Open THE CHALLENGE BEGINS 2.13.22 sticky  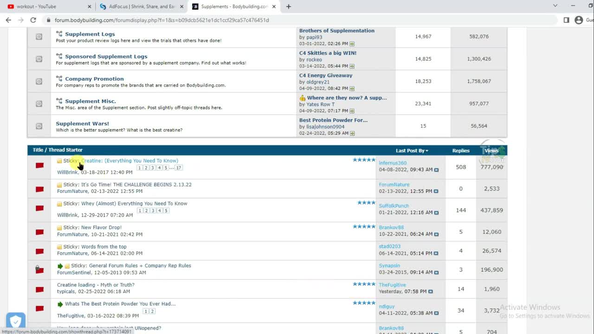pyautogui.click(x=136, y=185)
